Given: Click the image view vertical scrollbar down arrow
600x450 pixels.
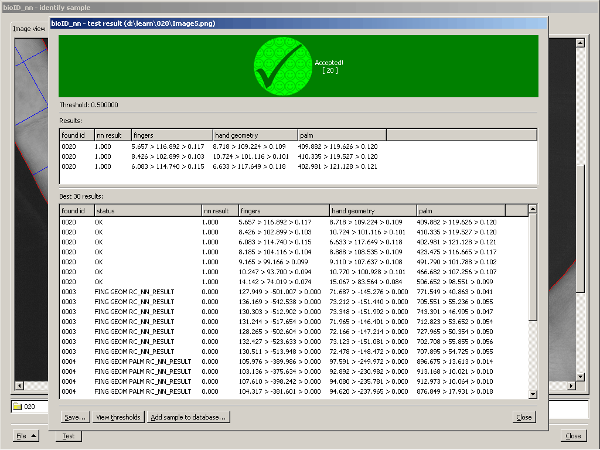Looking at the screenshot, I should [580, 376].
